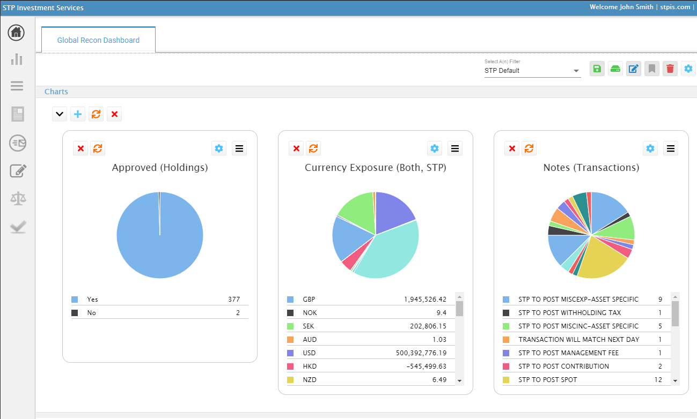The height and width of the screenshot is (419, 697).
Task: Refresh the Approved (Holdings) chart
Action: [x=98, y=148]
